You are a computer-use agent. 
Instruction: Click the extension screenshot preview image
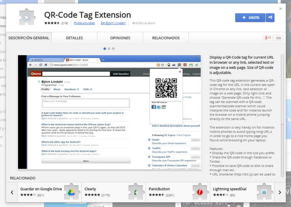click(x=109, y=112)
